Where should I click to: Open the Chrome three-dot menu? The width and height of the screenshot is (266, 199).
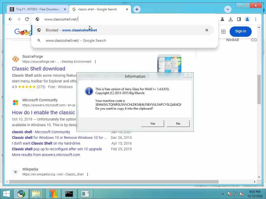256,19
